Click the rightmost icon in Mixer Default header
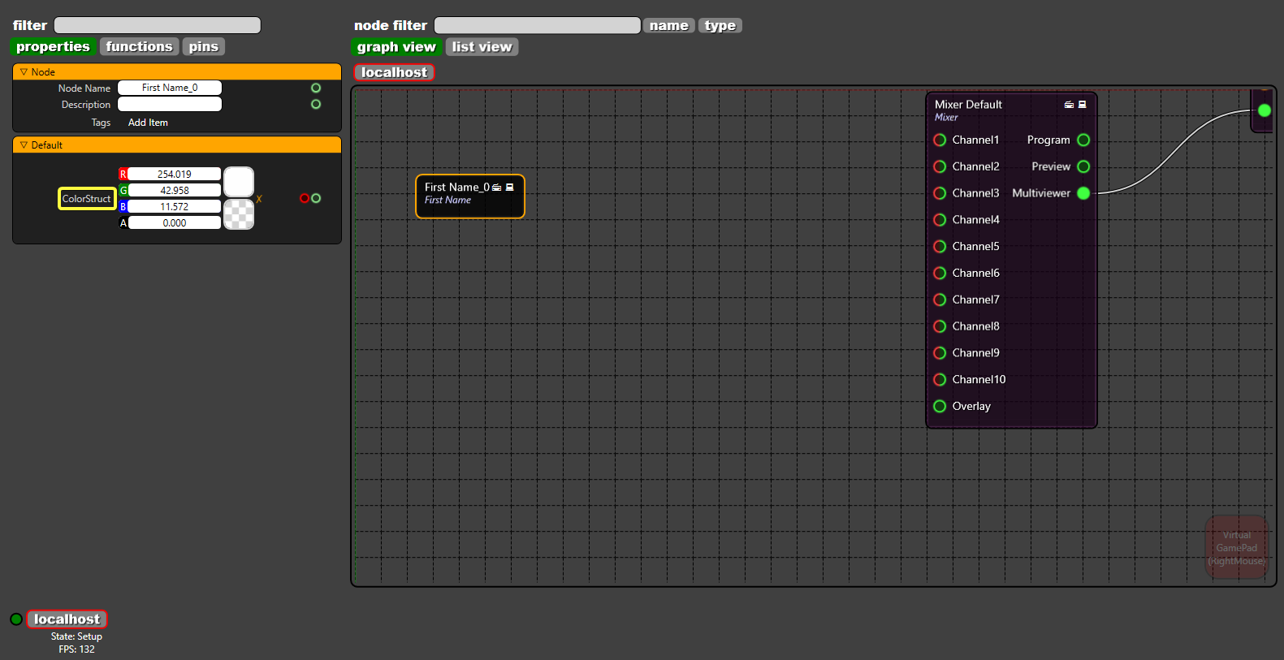This screenshot has height=660, width=1284. (1082, 105)
